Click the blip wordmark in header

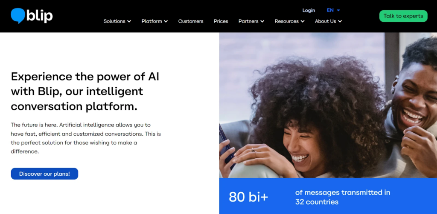[40, 16]
